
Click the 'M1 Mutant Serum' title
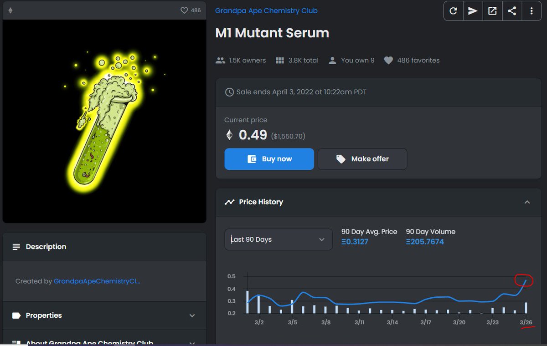tap(272, 33)
